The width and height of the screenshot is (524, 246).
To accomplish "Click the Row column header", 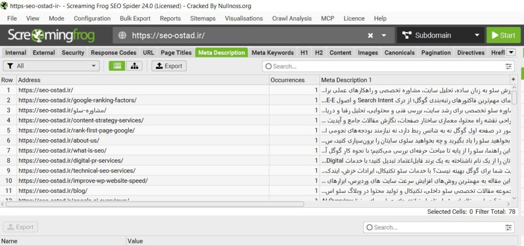I will click(8, 80).
